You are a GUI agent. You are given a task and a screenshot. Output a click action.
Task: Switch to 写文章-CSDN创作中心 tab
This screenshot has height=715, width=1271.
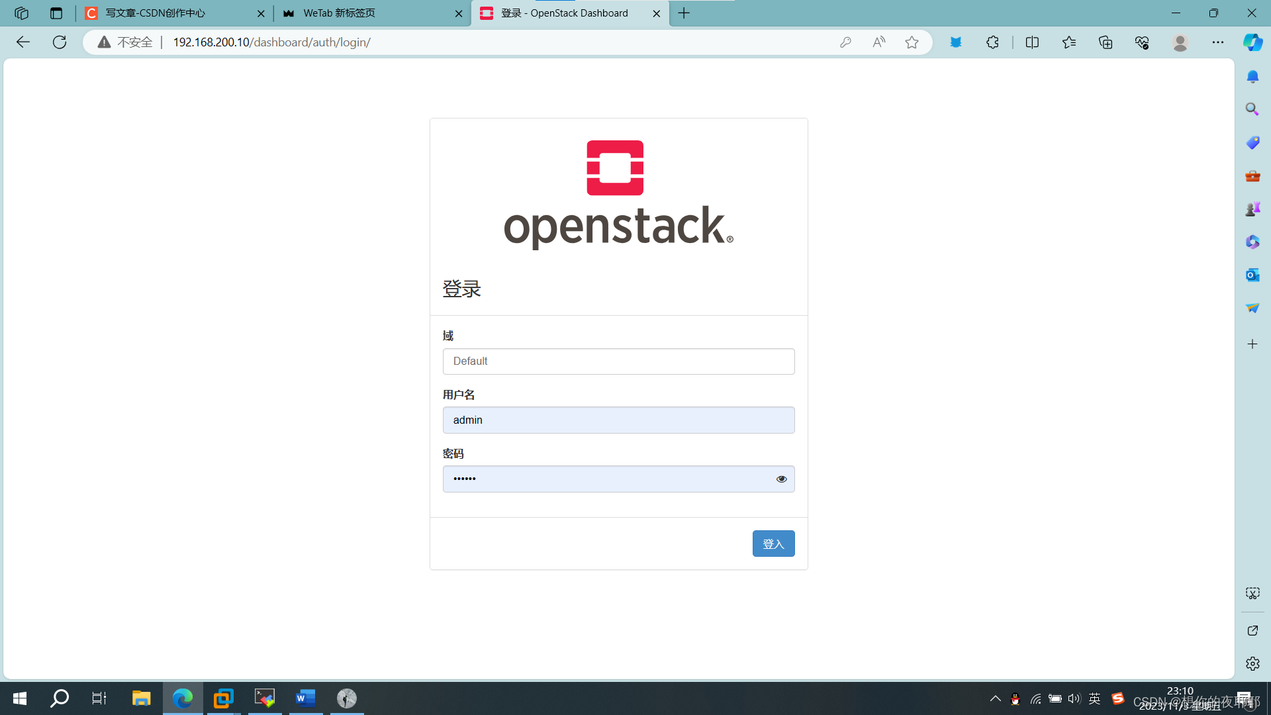tap(175, 13)
